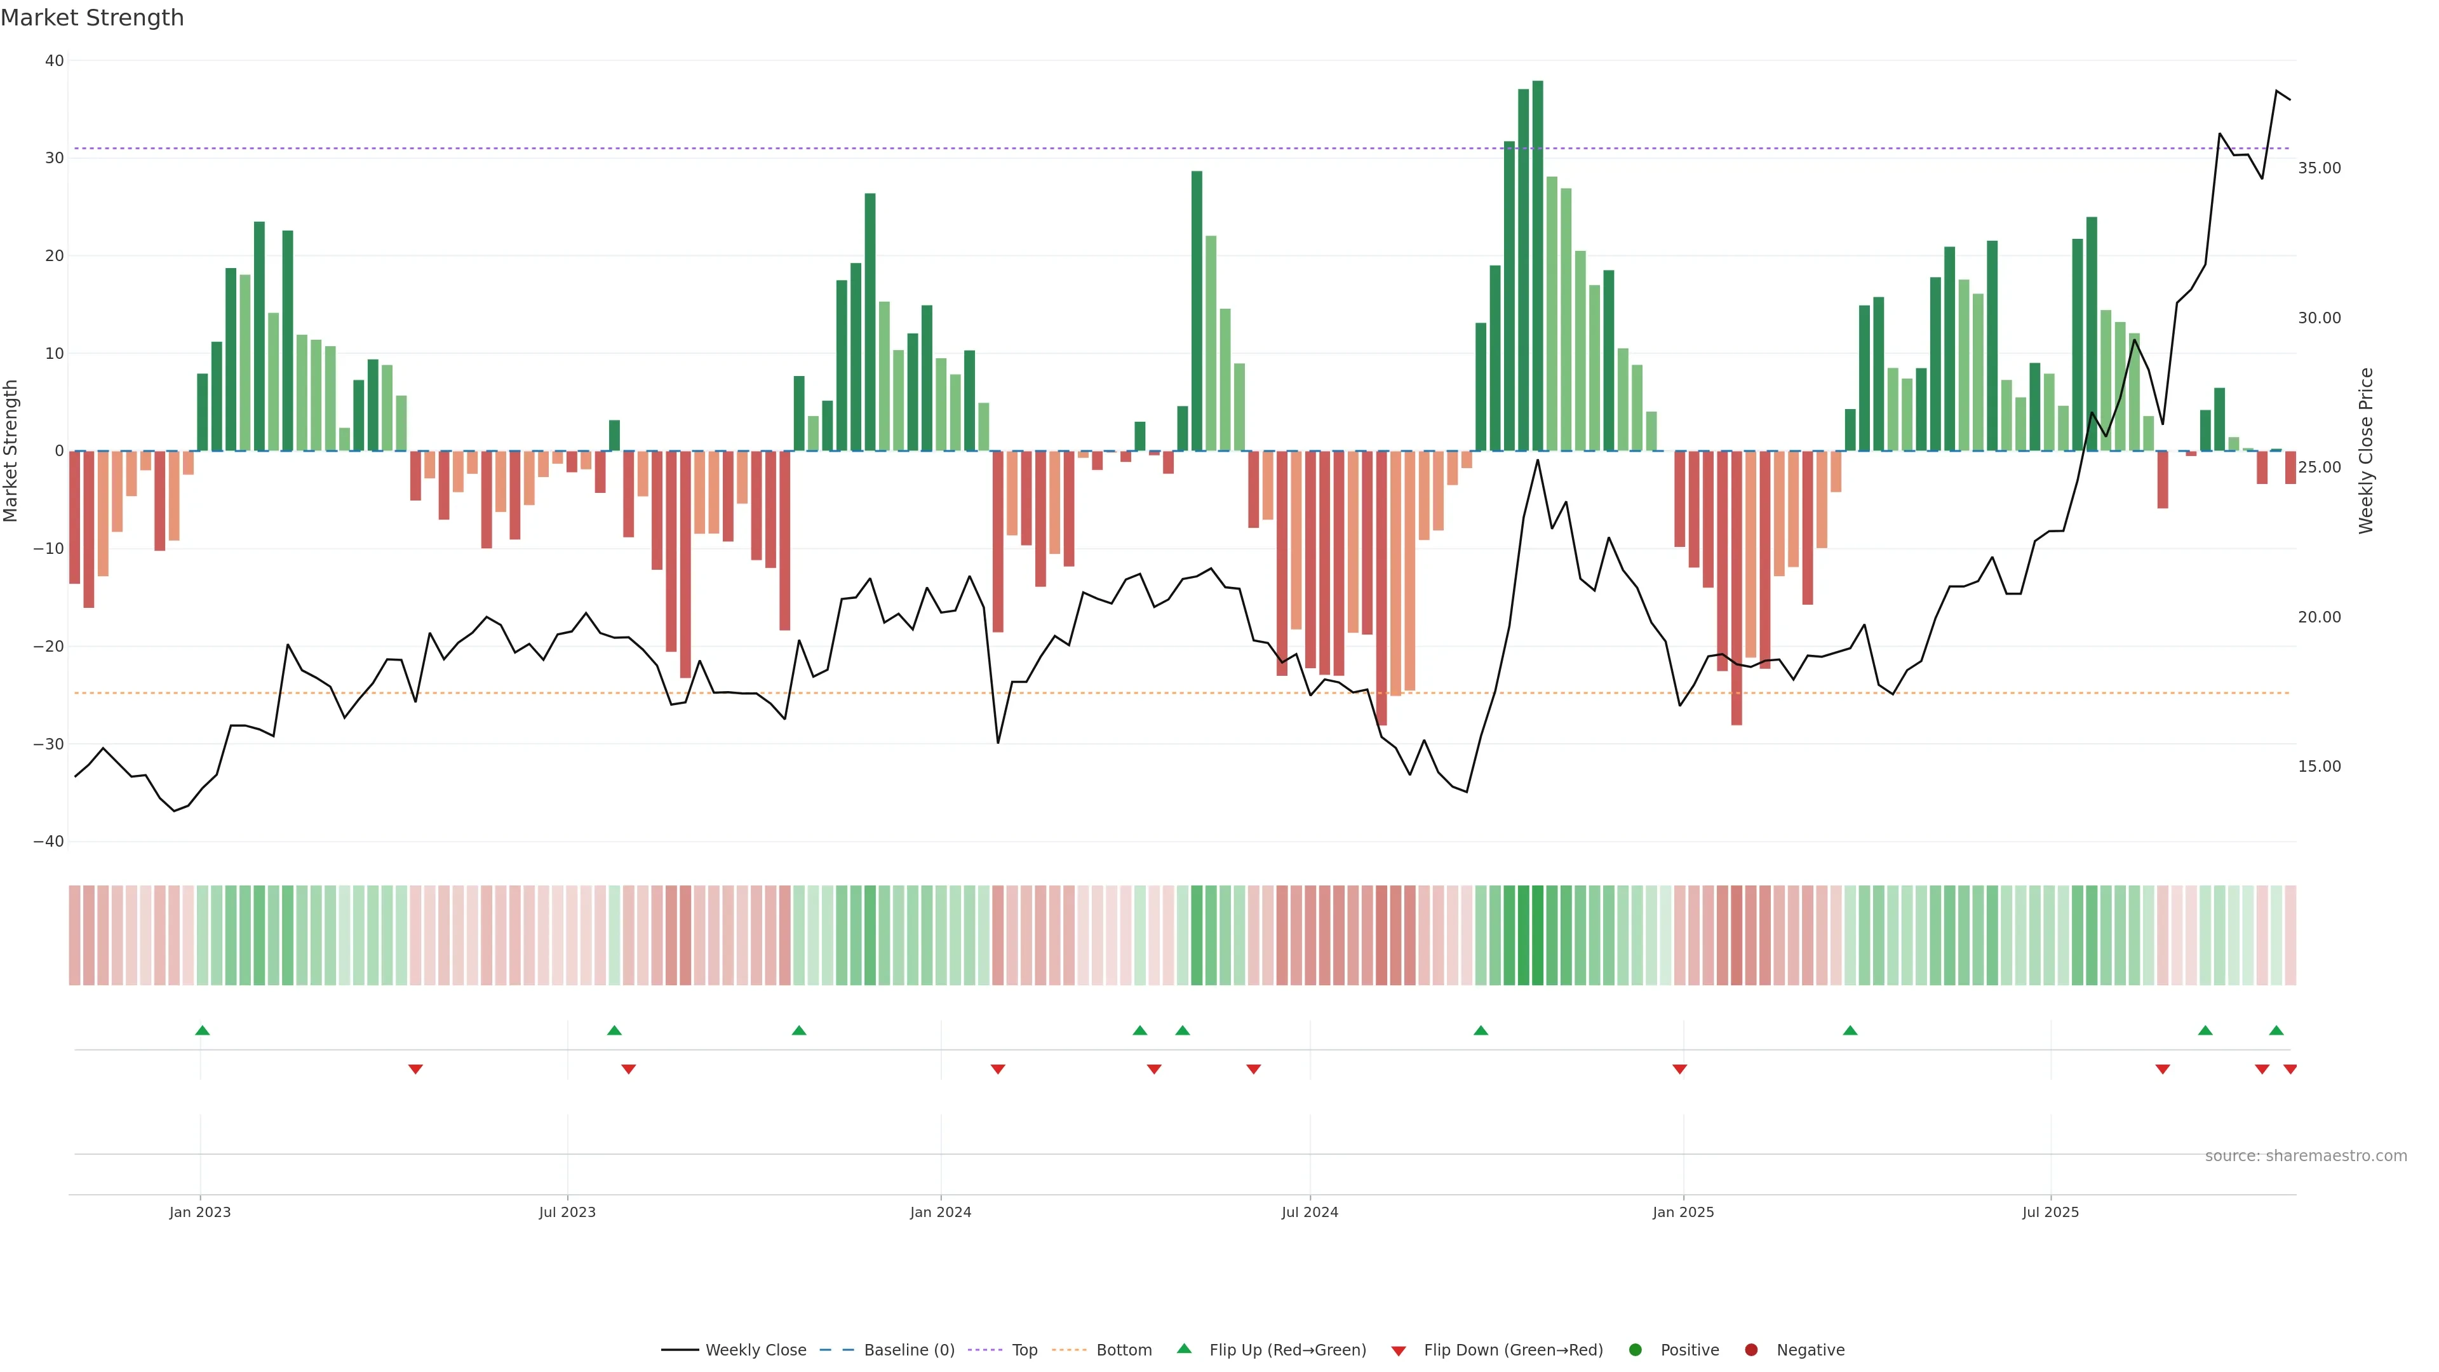Click the first green flip-up marker near Jan 2023
The height and width of the screenshot is (1372, 2439).
(202, 1030)
